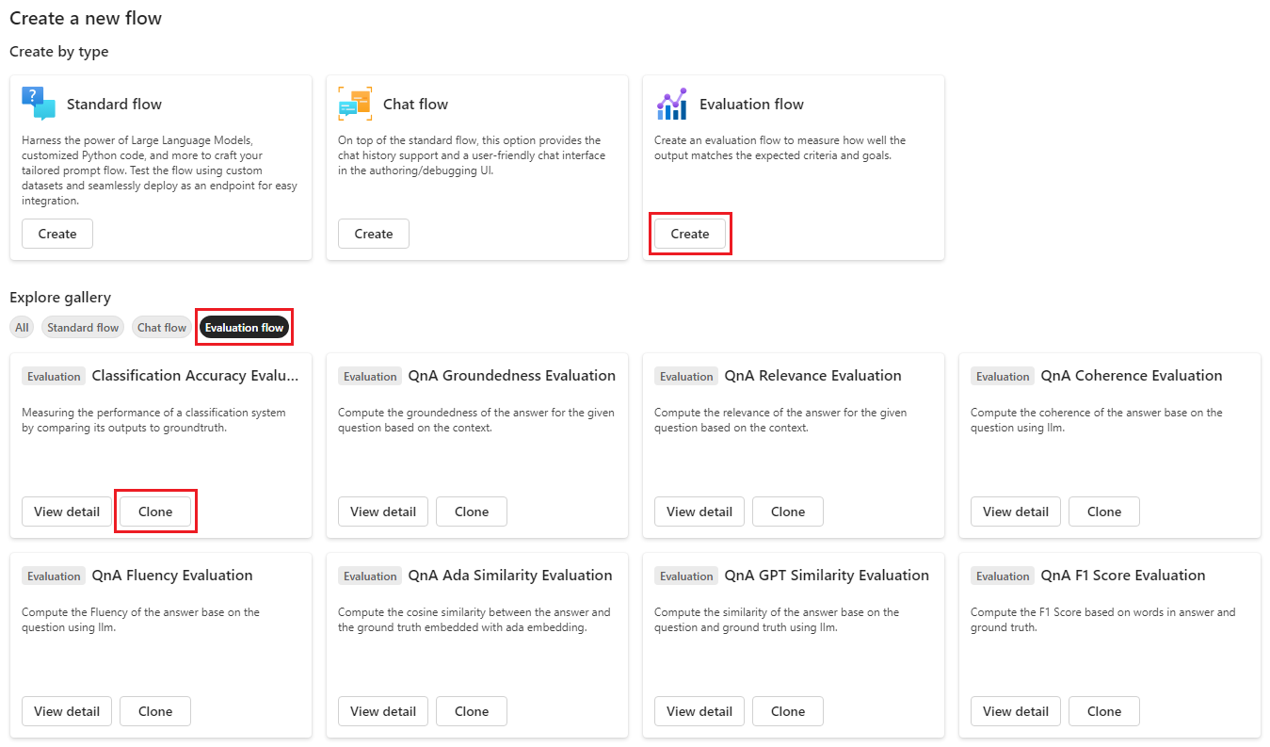Clone the Classification Accuracy Evaluation flow
1270x747 pixels.
[155, 512]
